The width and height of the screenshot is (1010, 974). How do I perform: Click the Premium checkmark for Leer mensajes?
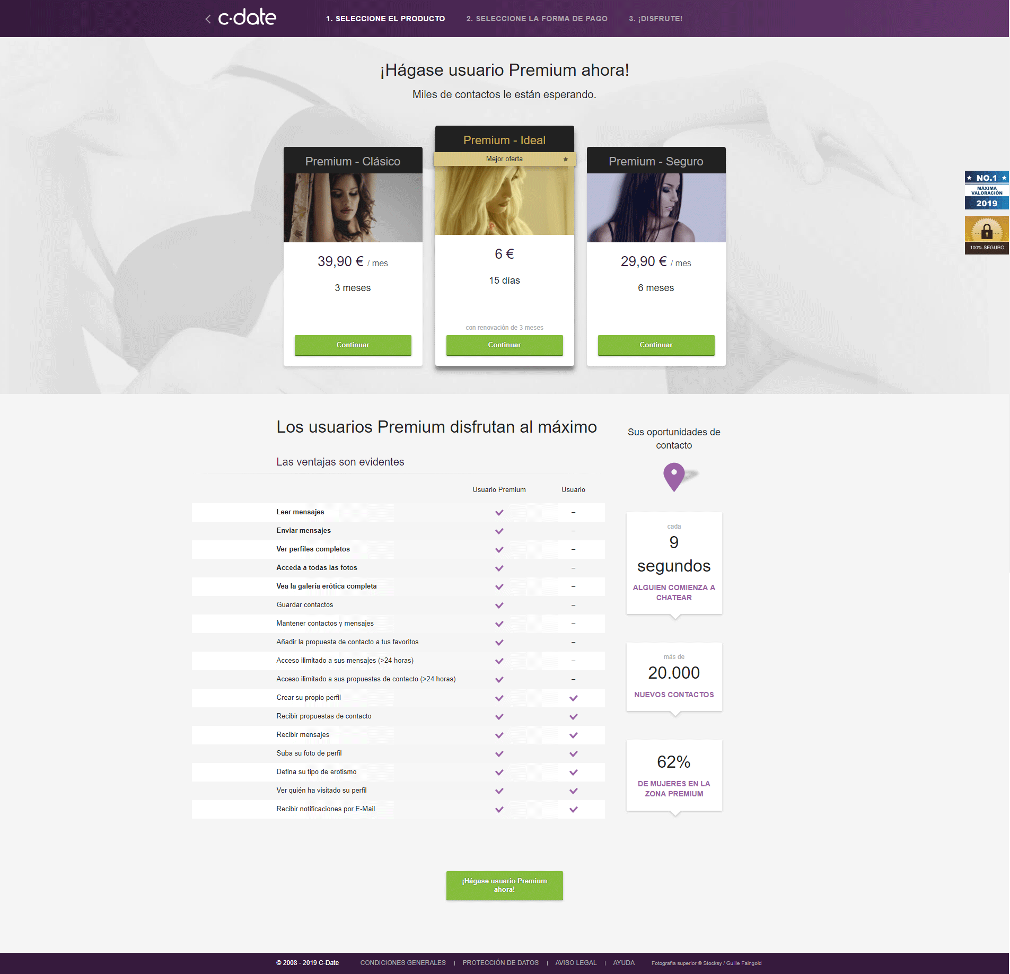click(499, 513)
